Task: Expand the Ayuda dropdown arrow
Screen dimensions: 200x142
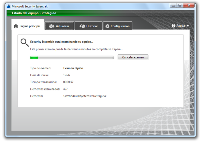Action: coord(188,26)
